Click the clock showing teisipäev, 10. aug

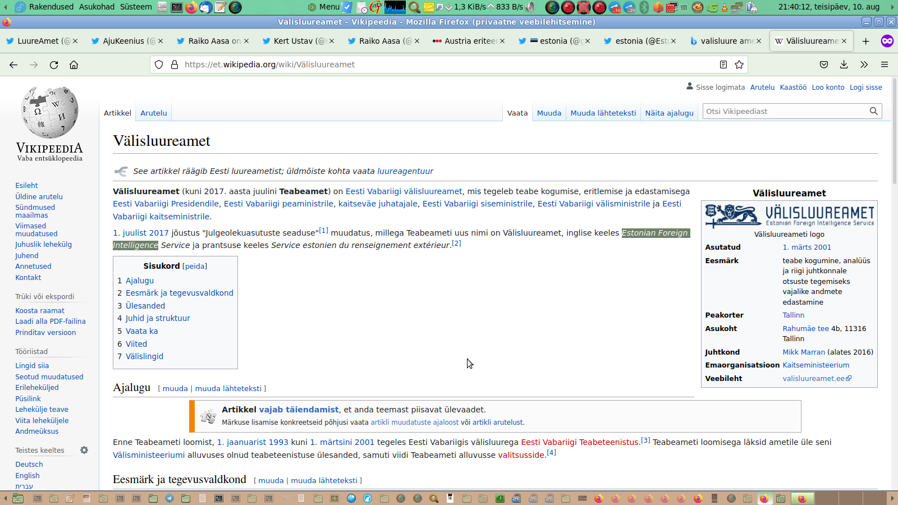click(829, 7)
